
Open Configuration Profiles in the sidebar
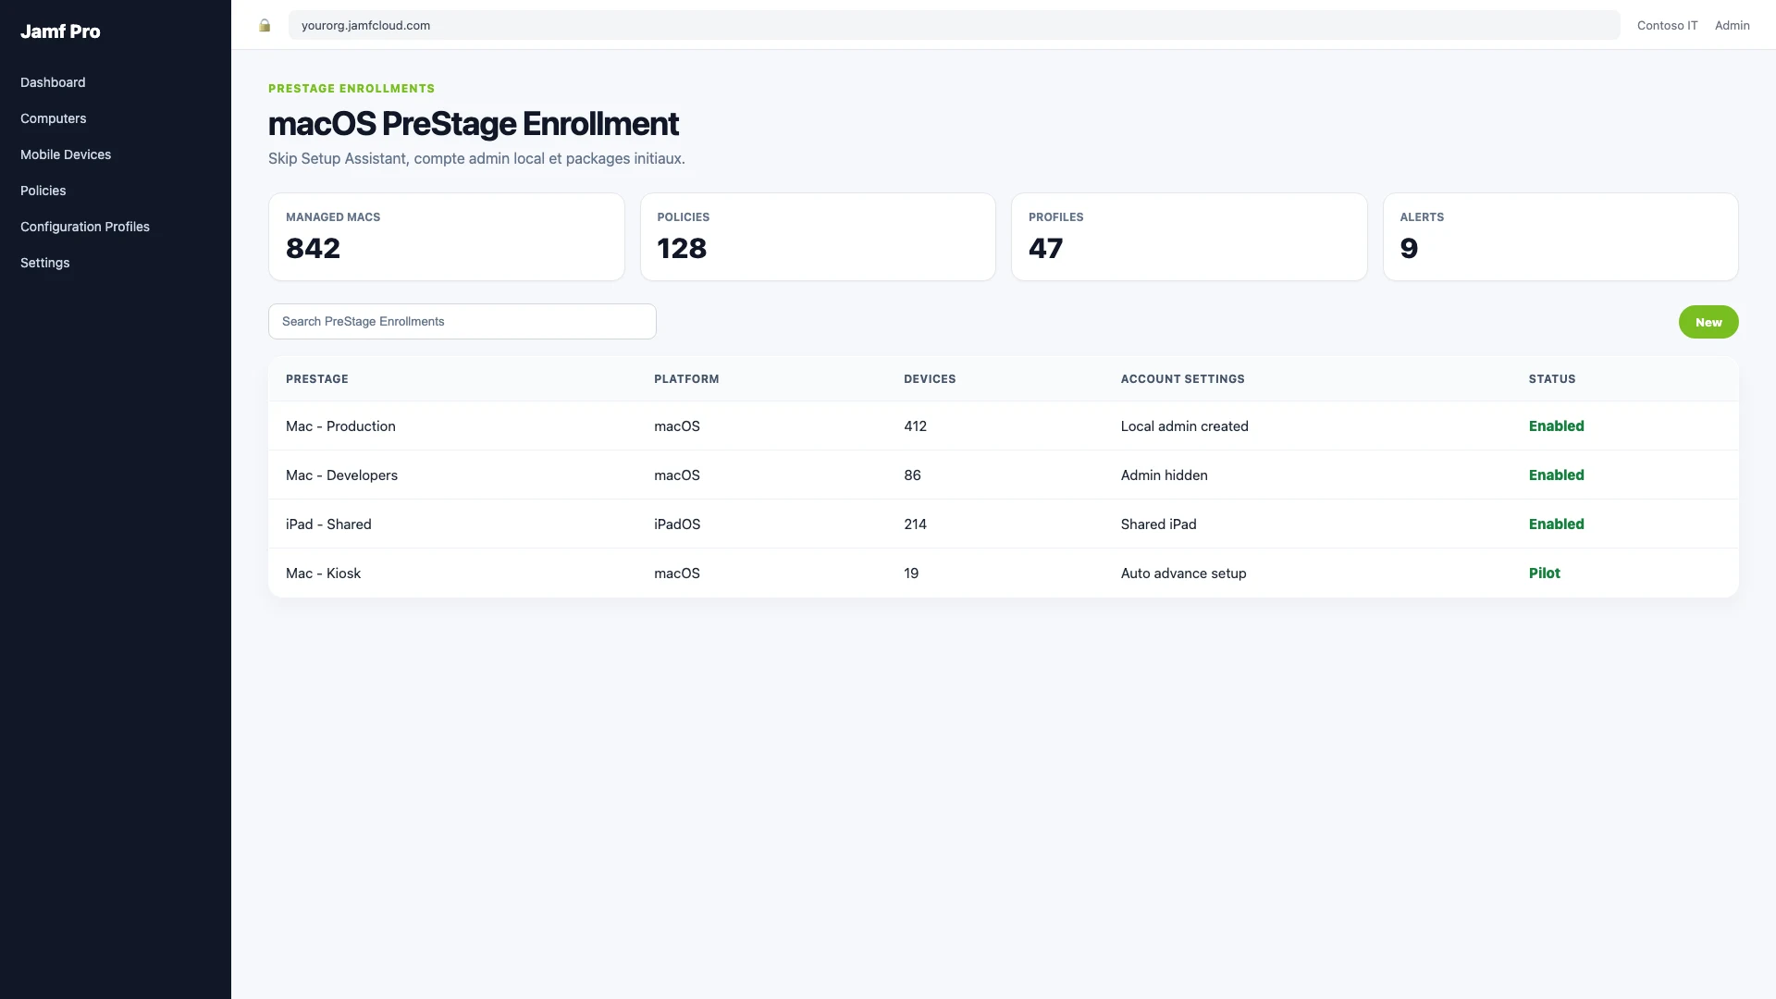(x=85, y=227)
